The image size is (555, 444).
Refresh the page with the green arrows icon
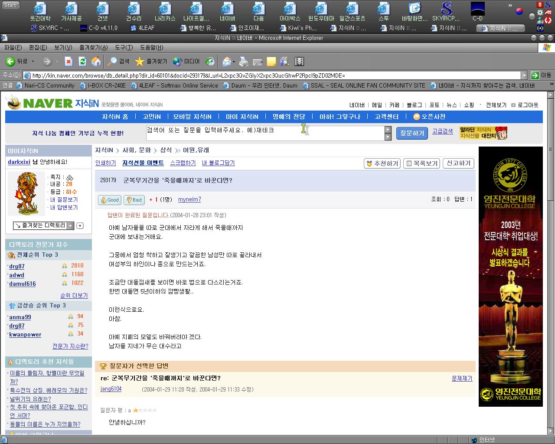tap(82, 62)
